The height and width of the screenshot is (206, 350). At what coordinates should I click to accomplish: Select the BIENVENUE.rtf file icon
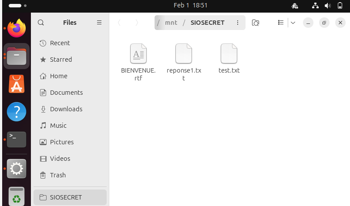click(x=138, y=54)
